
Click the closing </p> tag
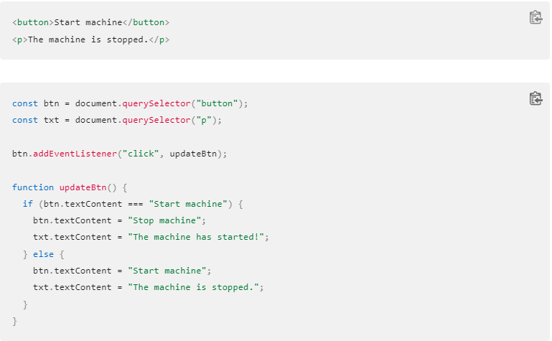click(x=159, y=39)
